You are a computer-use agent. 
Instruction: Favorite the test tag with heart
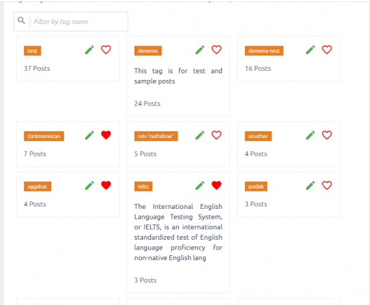tap(105, 50)
